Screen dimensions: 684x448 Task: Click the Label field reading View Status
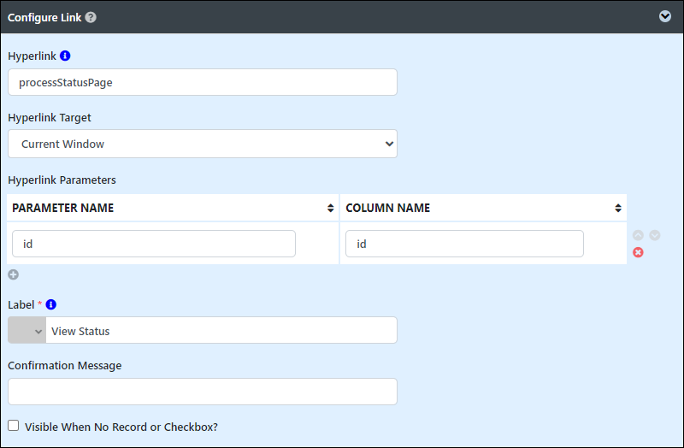pos(221,330)
